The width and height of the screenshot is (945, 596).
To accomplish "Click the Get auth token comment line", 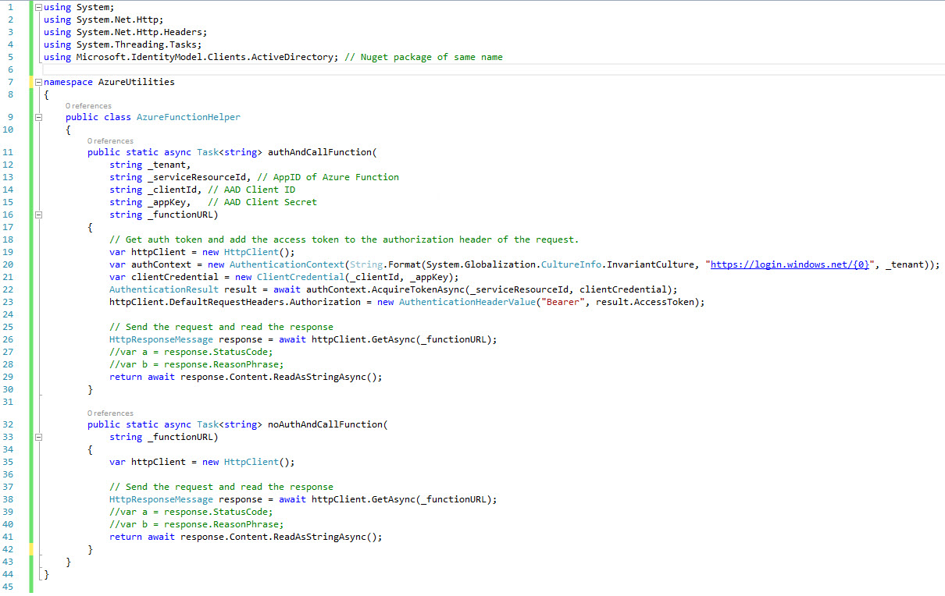I will pos(344,239).
